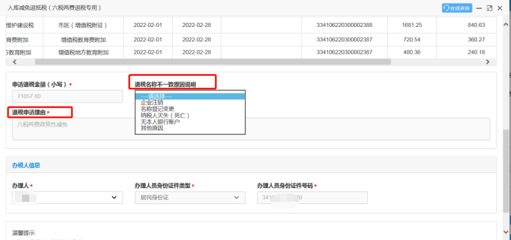Close the 入库减免退抵税 dialog

pos(500,8)
